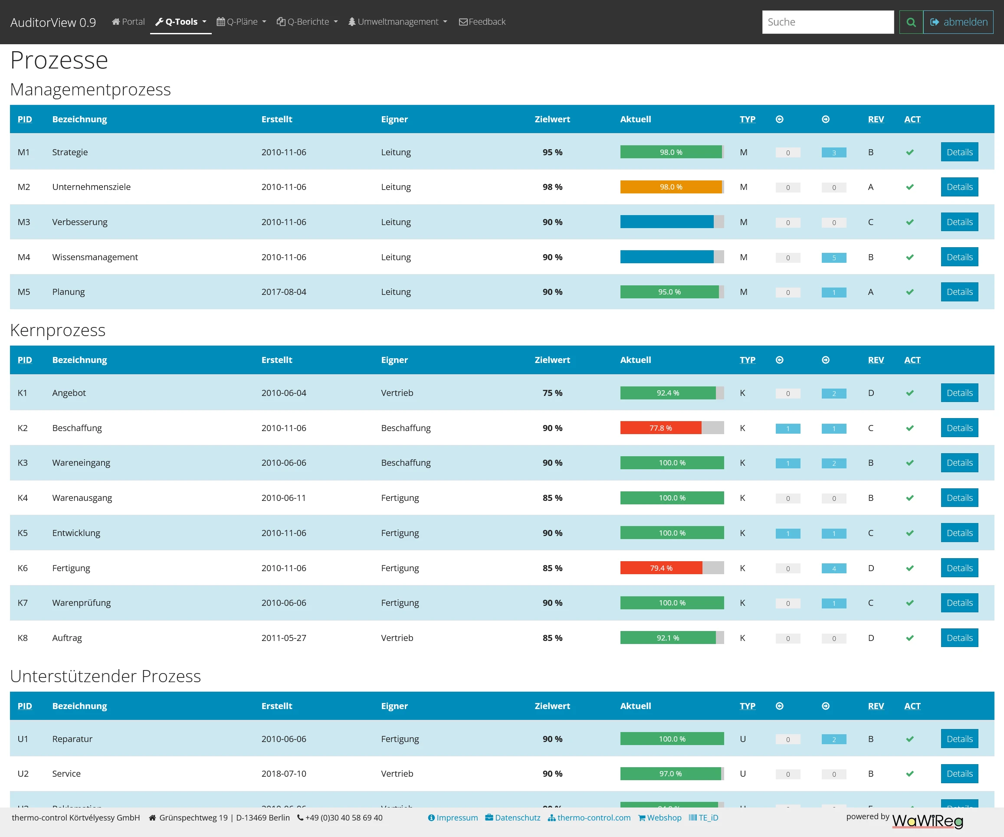Open the Impressum info link in footer
The height and width of the screenshot is (837, 1004).
(x=453, y=817)
